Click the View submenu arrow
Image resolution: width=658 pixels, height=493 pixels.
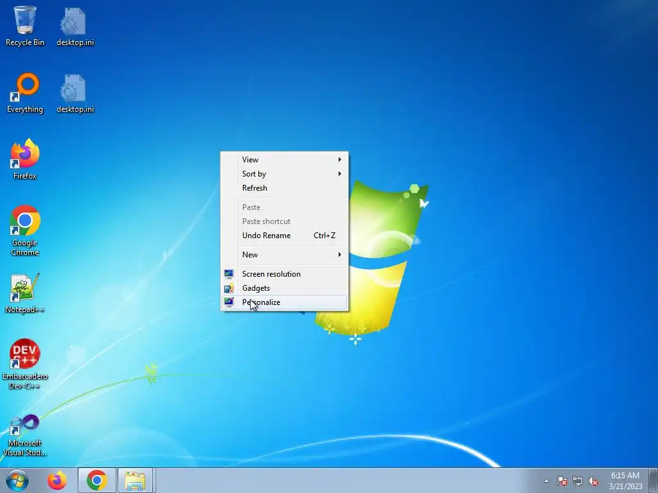(x=339, y=160)
